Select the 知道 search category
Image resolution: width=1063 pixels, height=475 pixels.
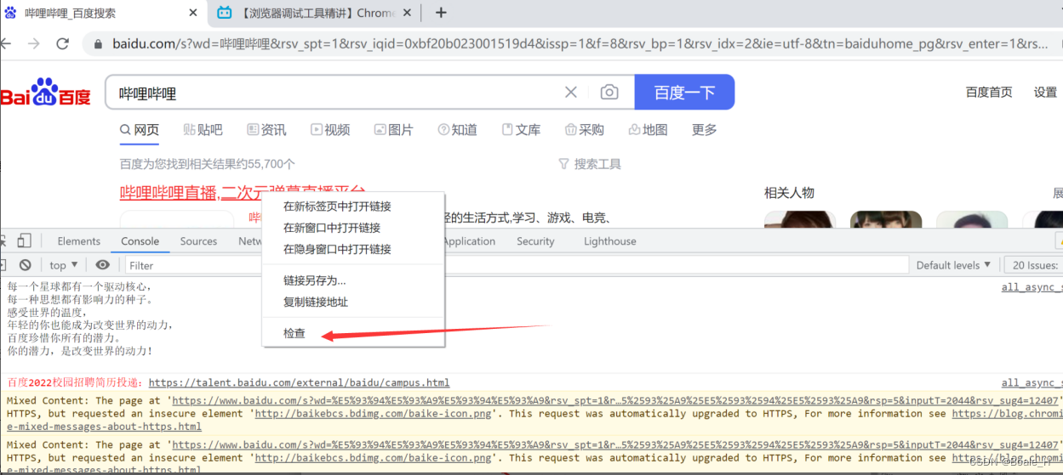pyautogui.click(x=457, y=130)
